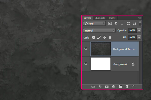The width and height of the screenshot is (151, 100).
Task: Click the smart object filter icon
Action: (x=134, y=23)
